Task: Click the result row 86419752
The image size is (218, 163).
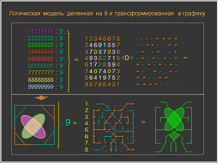Action: (103, 78)
